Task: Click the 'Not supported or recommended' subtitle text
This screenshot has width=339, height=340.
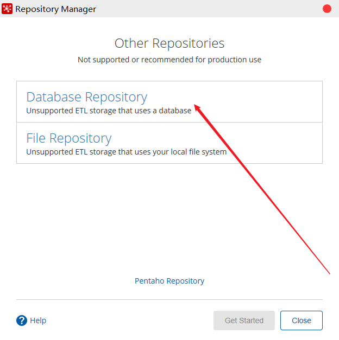Action: (x=169, y=60)
